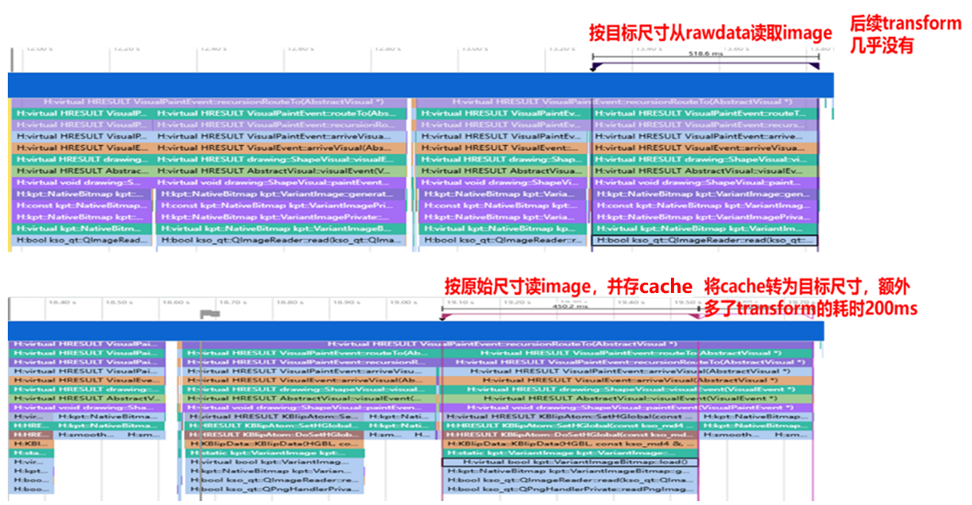This screenshot has height=505, width=972.
Task: Click the 18.40 s tick on lower ruler
Action: pos(64,301)
